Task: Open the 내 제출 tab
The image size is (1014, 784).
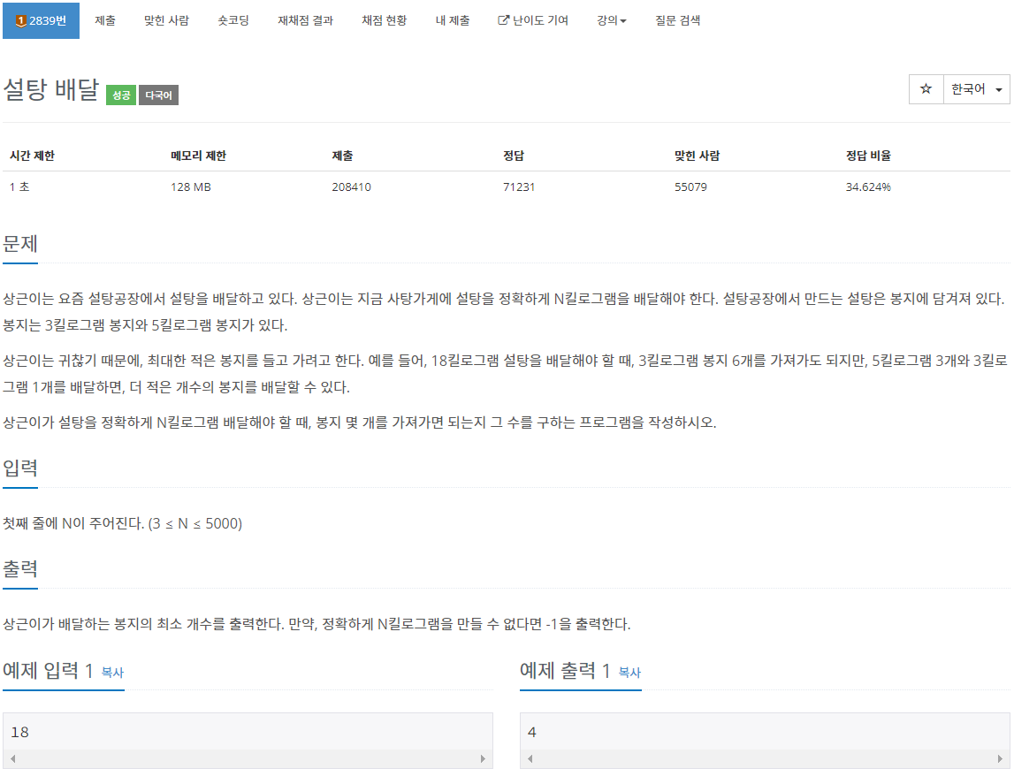Action: tap(452, 20)
